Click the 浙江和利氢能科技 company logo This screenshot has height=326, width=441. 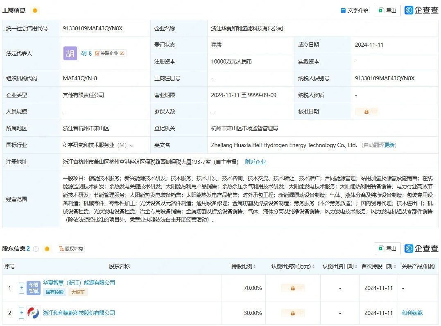click(34, 313)
